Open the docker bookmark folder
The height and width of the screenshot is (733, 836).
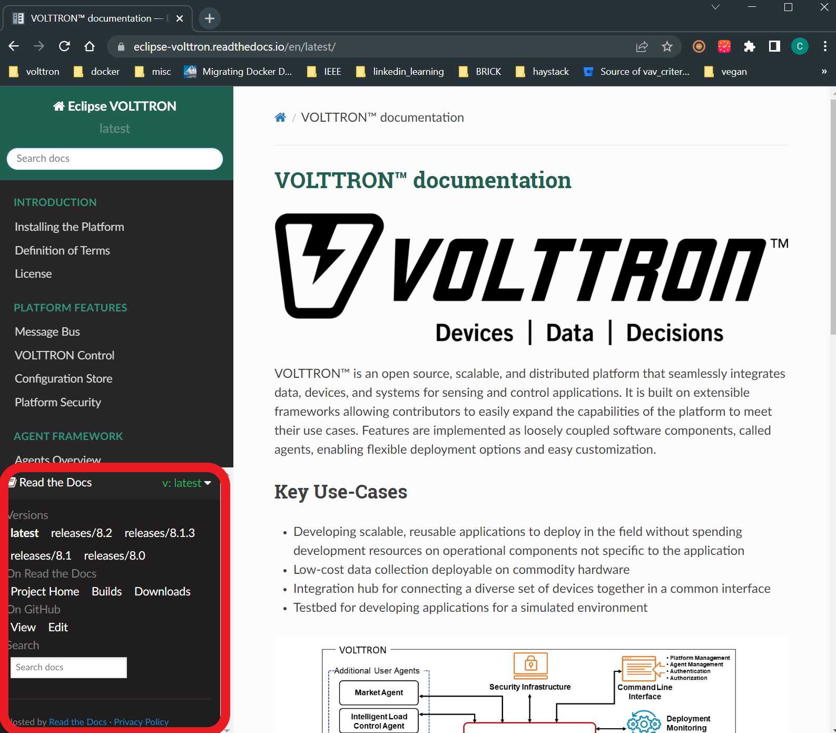tap(97, 72)
